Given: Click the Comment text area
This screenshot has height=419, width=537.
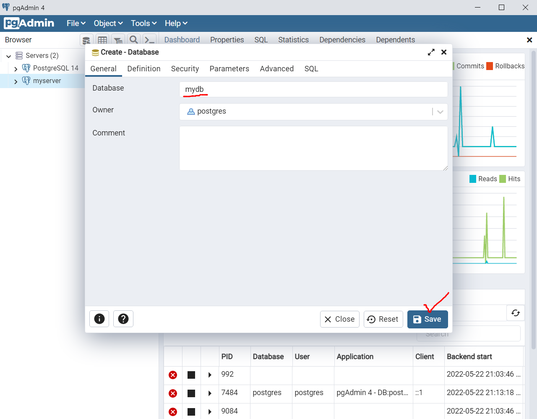Looking at the screenshot, I should (313, 148).
